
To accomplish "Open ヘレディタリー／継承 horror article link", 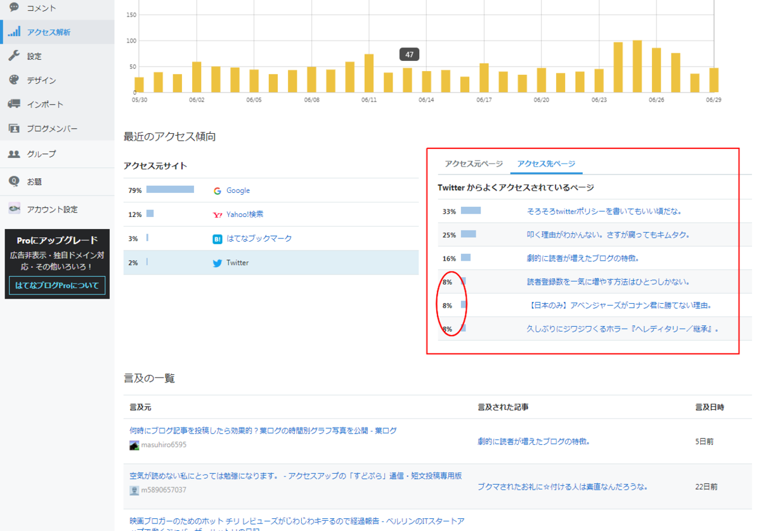I will [x=623, y=329].
